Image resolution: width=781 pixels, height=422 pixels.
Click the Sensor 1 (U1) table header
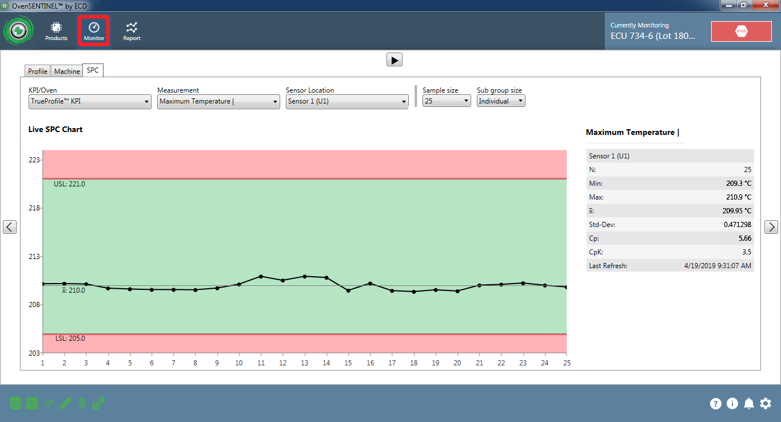670,156
